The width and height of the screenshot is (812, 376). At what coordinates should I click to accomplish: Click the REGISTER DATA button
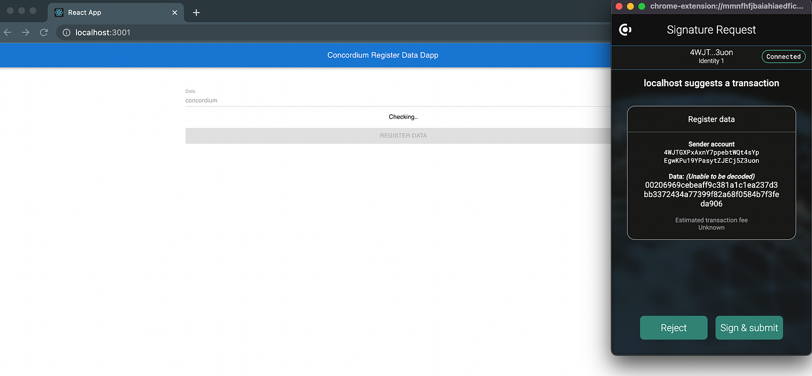[398, 136]
